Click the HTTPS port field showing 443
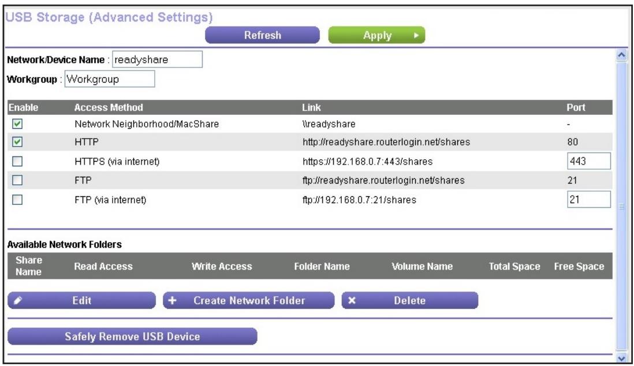The image size is (634, 366). 589,161
